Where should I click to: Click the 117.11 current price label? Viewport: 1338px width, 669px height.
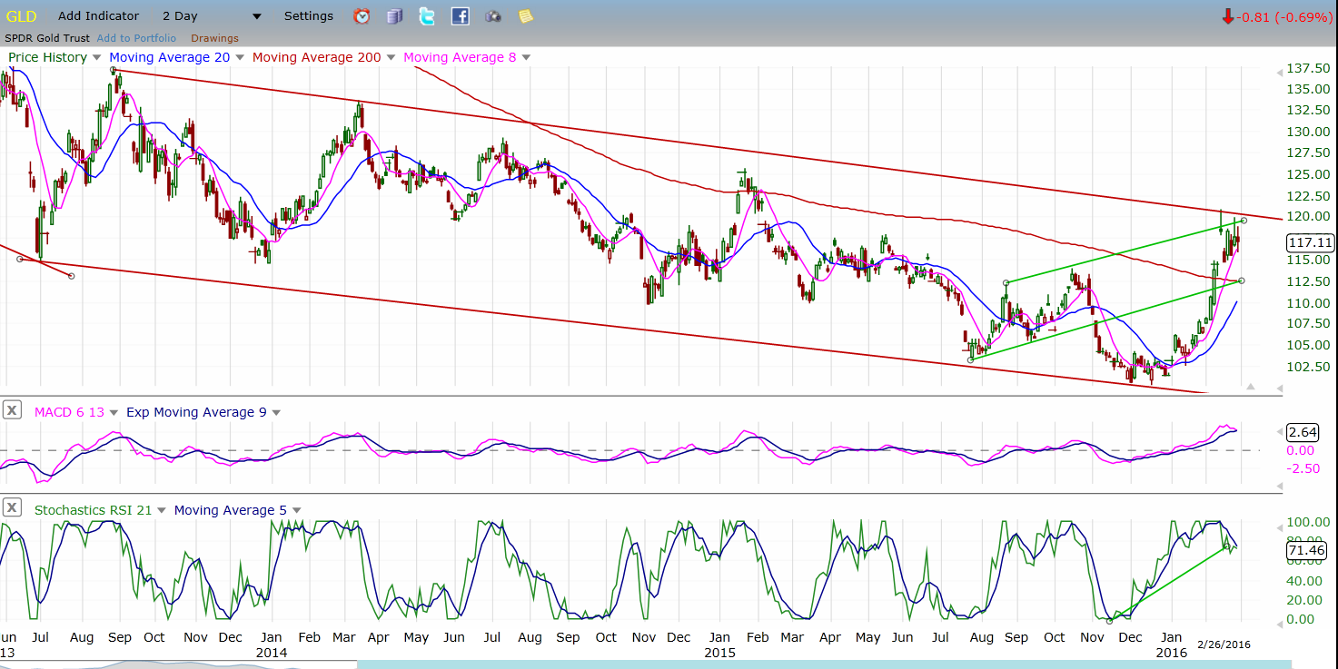(x=1310, y=243)
